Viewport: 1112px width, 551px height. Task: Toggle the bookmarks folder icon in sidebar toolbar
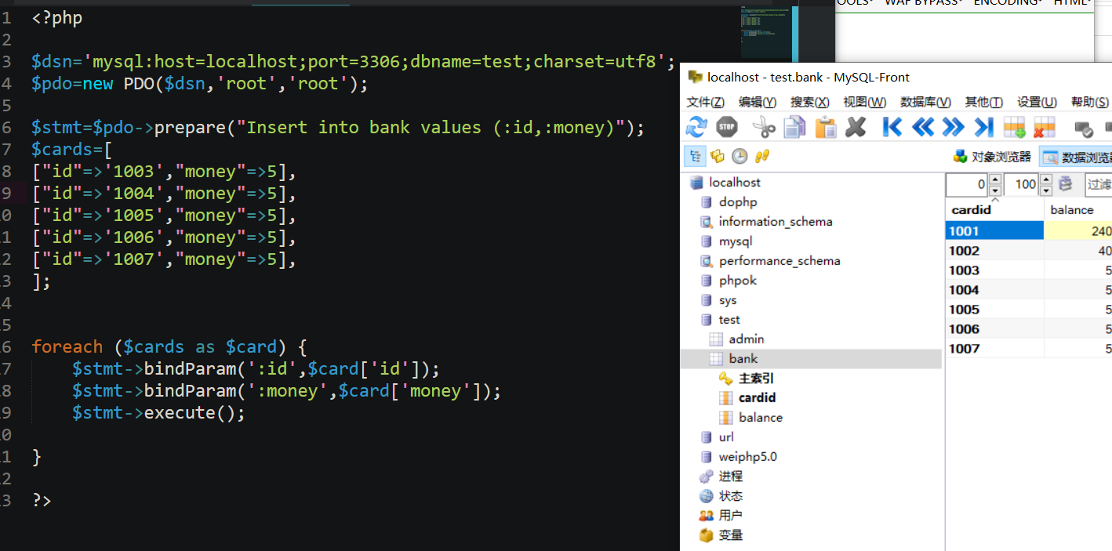pos(717,156)
